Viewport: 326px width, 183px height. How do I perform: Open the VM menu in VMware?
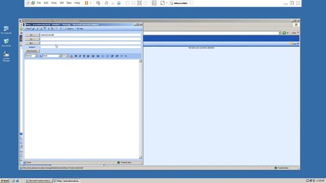62,3
